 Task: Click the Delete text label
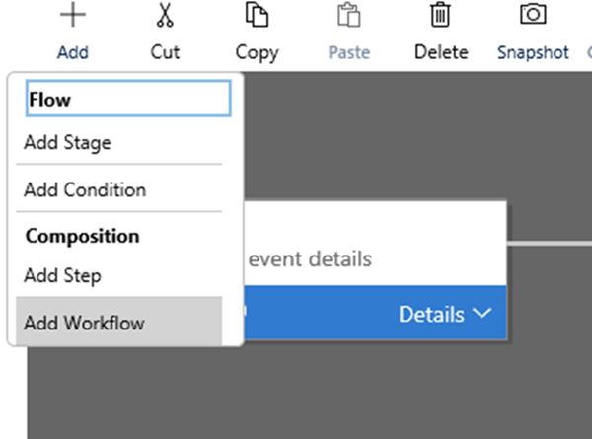point(440,53)
